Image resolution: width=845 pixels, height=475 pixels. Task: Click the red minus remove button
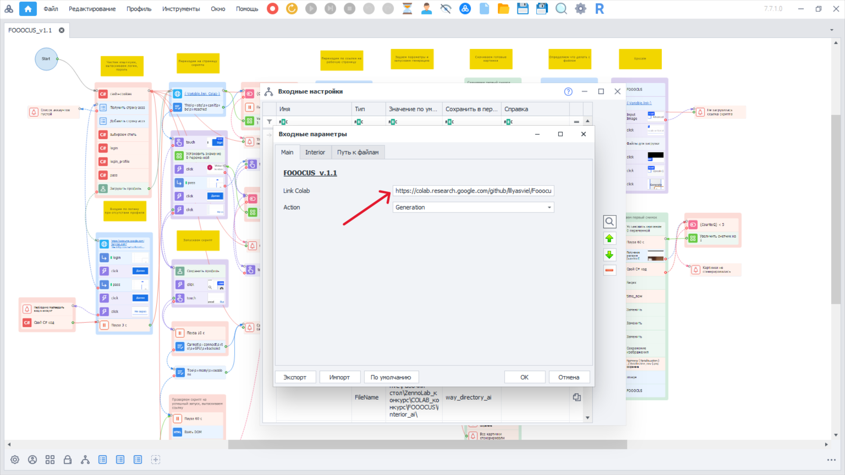tap(609, 270)
